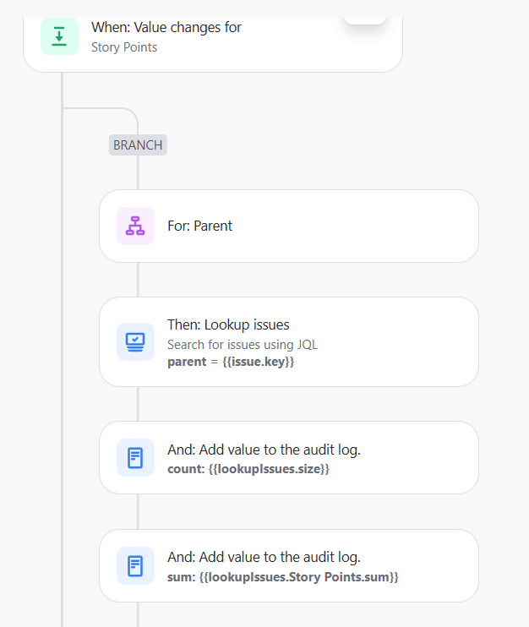
Task: Click the green trigger download-arrow icon
Action: [59, 36]
